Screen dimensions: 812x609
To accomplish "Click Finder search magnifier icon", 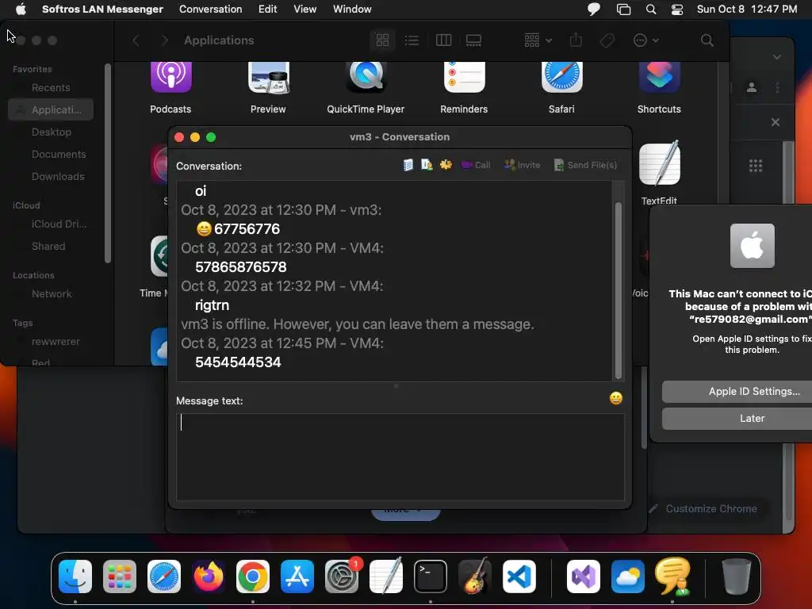I will pos(707,40).
